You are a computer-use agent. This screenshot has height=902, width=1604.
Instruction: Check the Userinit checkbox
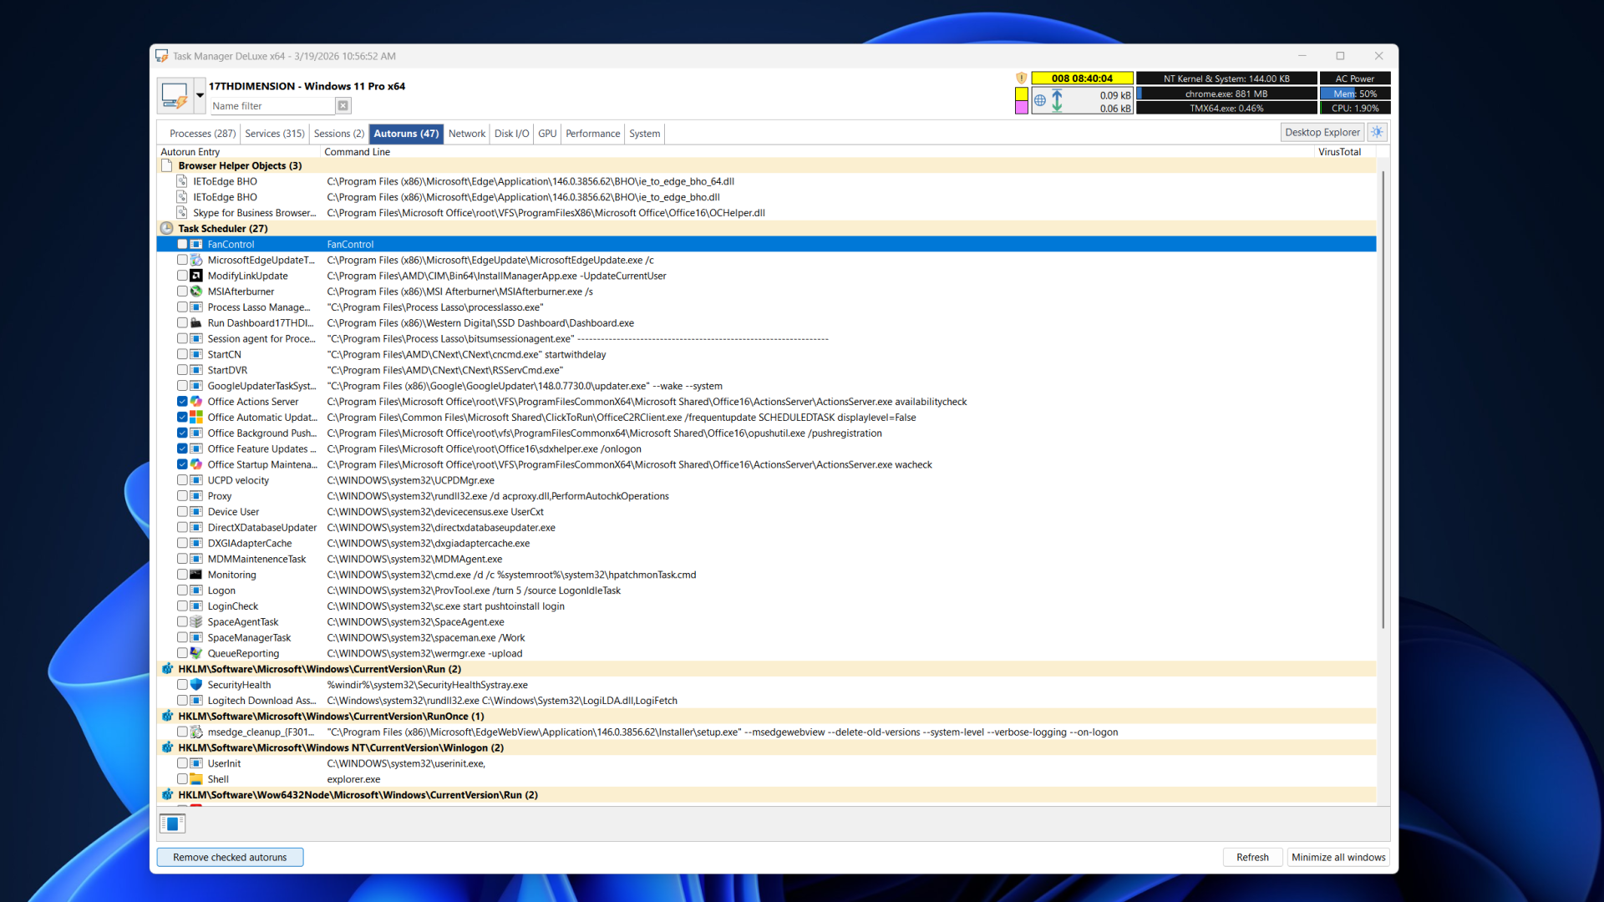(x=182, y=763)
